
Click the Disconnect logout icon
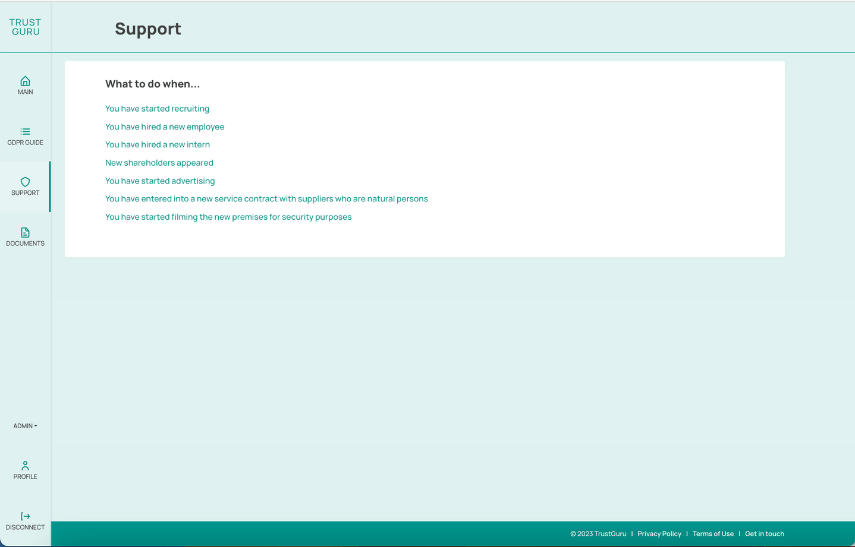tap(25, 516)
